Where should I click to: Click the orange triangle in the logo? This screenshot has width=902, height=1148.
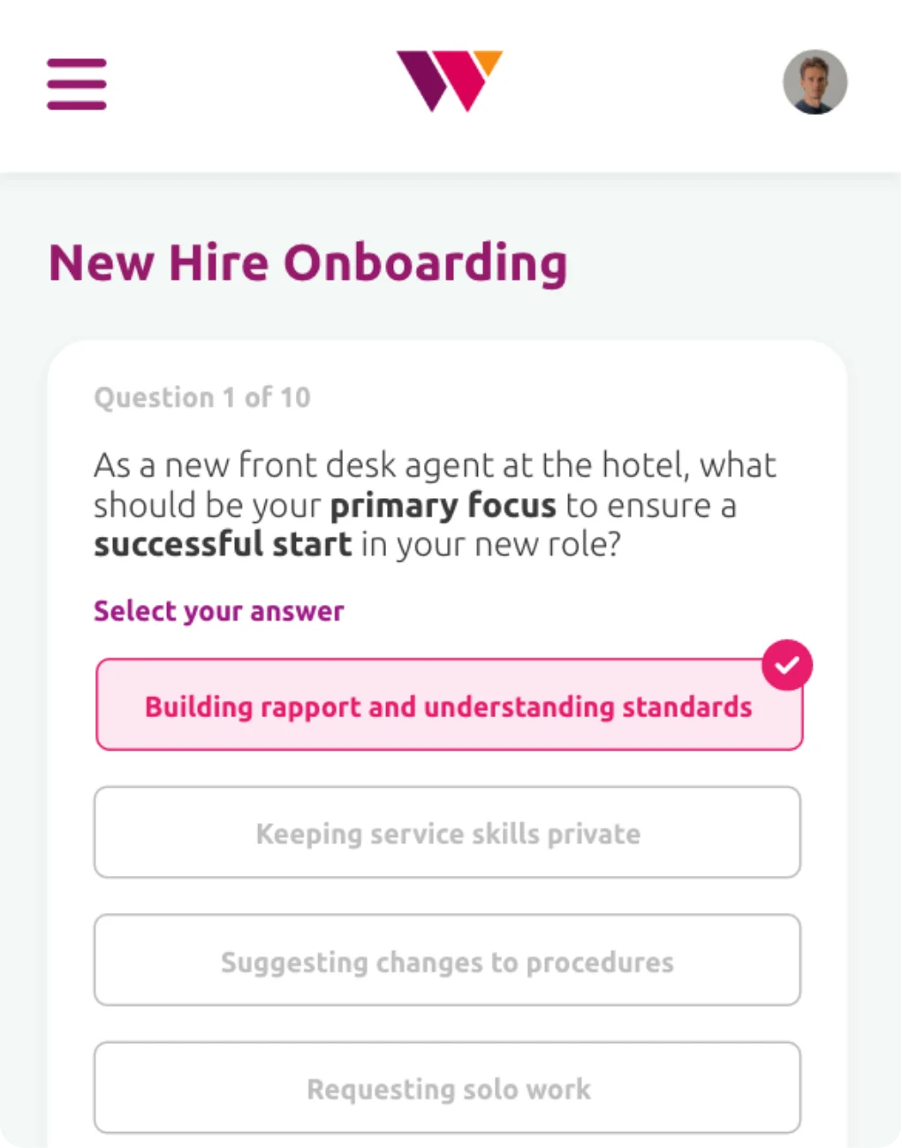488,62
